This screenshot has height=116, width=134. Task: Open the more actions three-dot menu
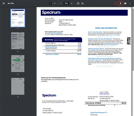(130, 3)
